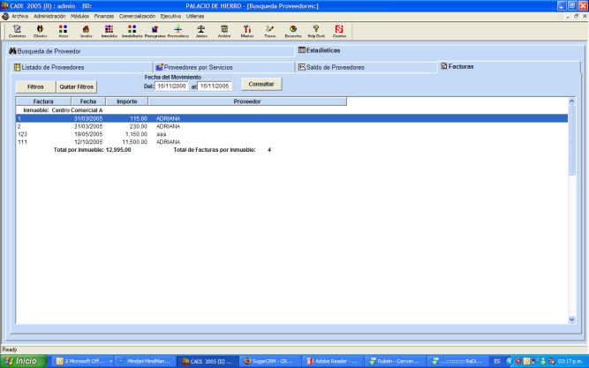Open the Finanzas menu
This screenshot has height=368, width=589.
[x=103, y=16]
